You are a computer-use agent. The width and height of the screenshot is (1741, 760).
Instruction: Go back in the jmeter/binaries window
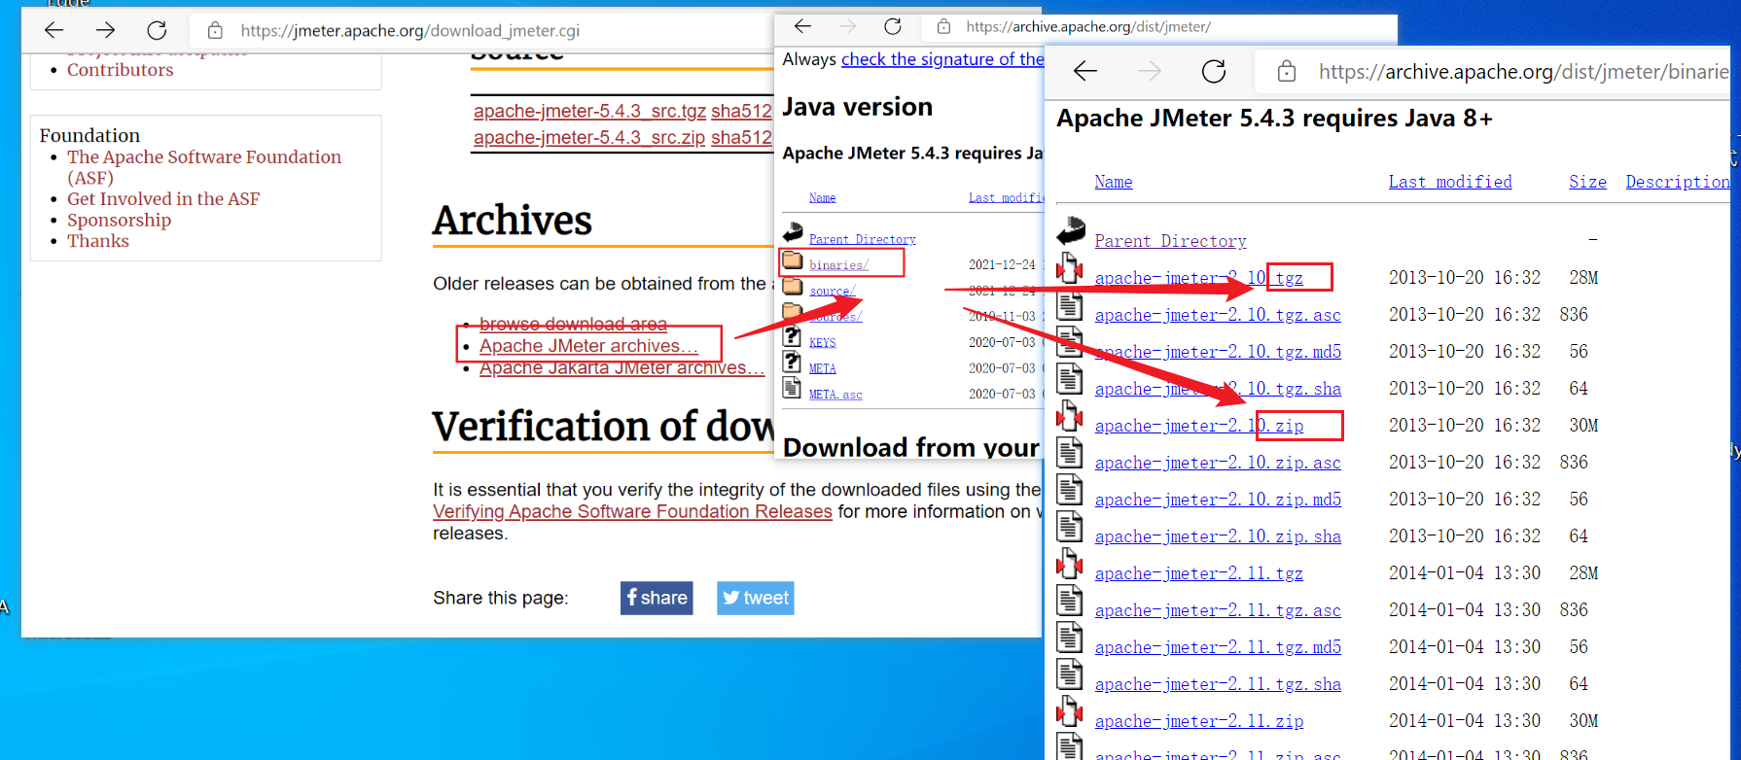[x=1085, y=71]
